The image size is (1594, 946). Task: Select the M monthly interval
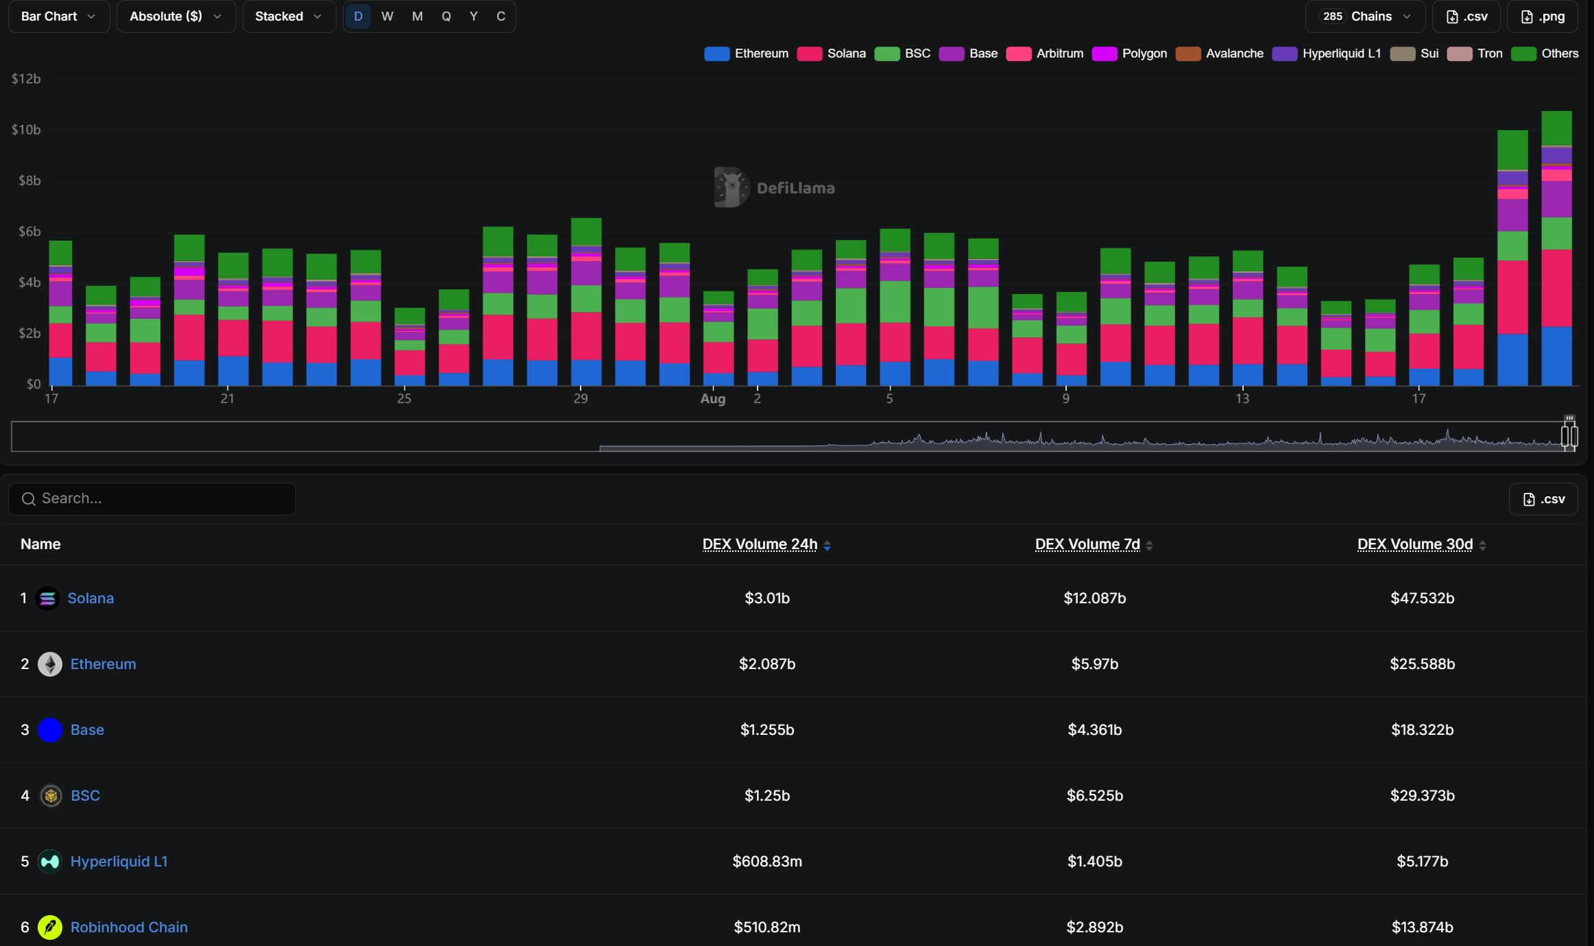[x=418, y=16]
